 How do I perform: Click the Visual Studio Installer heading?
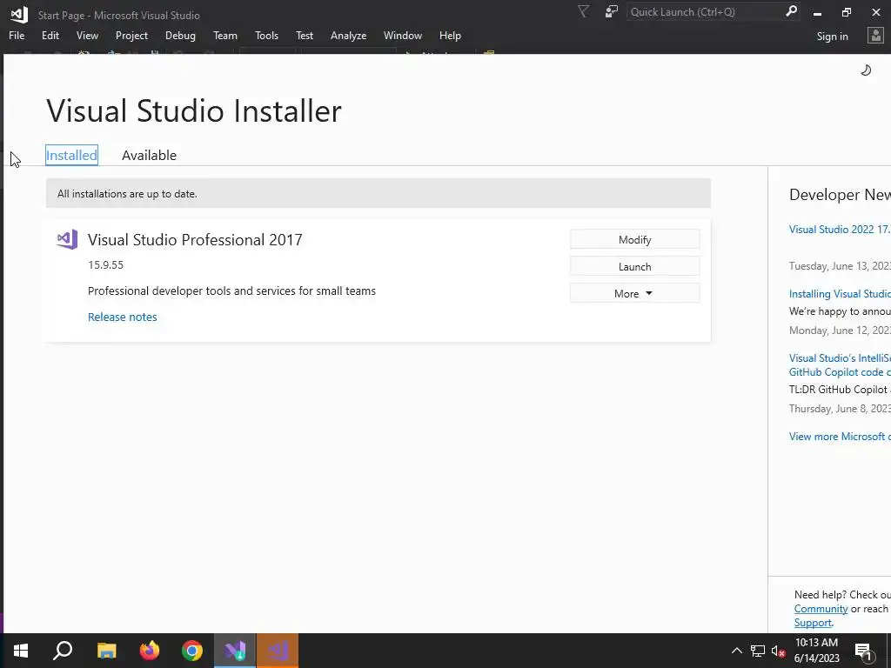194,110
